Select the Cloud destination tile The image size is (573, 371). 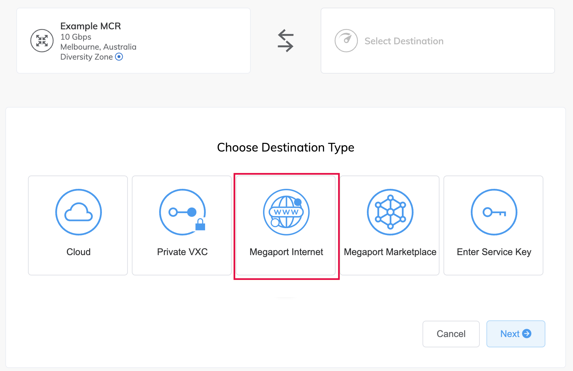(x=78, y=225)
